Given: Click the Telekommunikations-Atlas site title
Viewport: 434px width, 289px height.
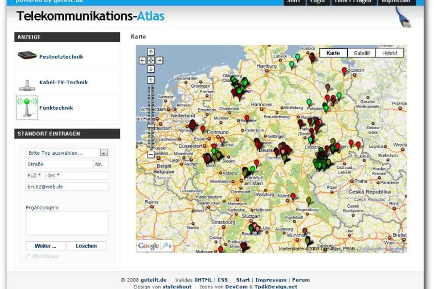Looking at the screenshot, I should 90,16.
